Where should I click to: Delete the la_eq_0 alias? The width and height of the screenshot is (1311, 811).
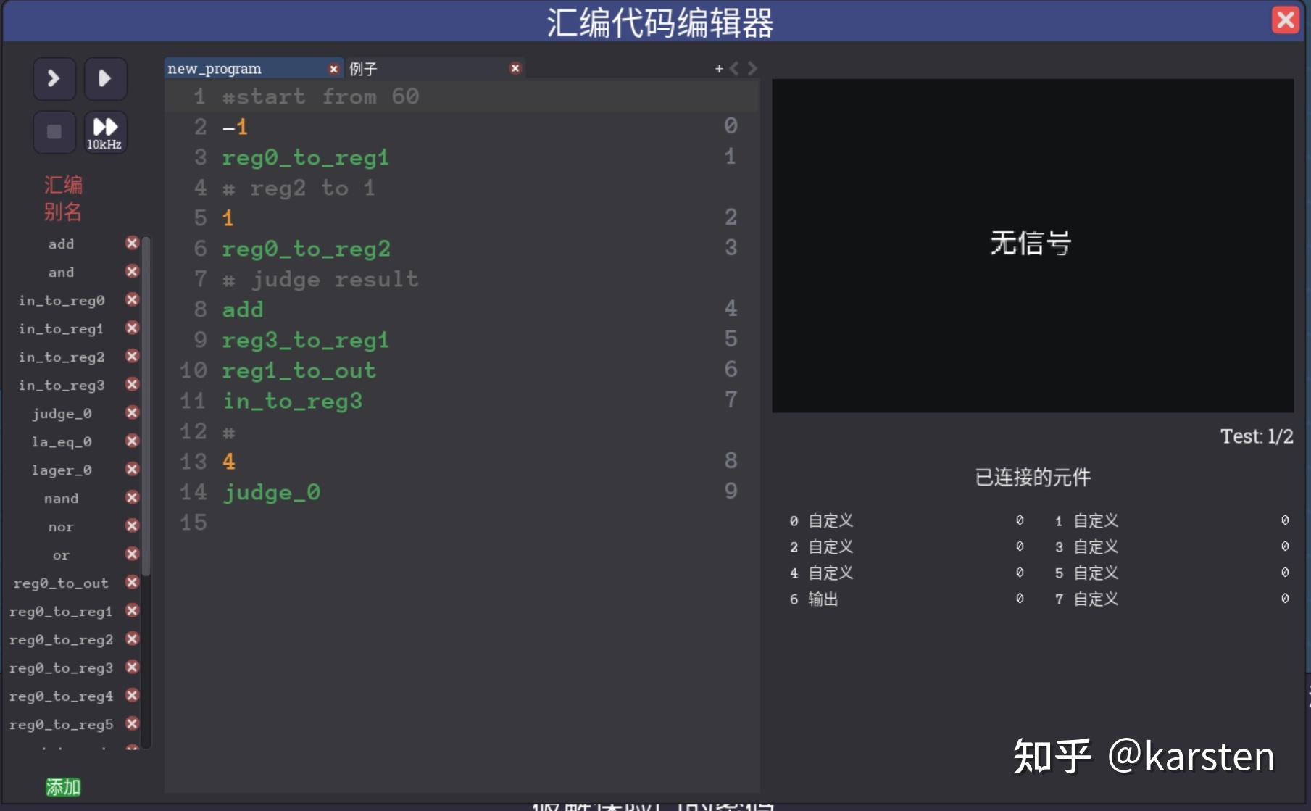[132, 441]
